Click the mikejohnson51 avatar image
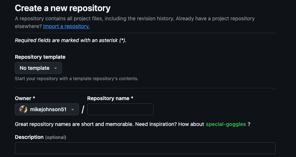Viewport: 296px width, 157px height. coord(23,109)
